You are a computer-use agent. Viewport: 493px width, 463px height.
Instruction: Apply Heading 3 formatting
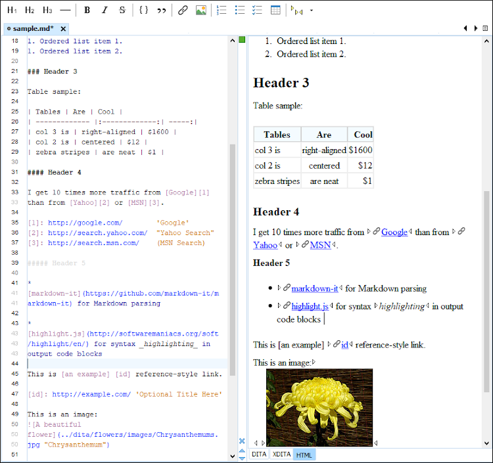coord(47,11)
